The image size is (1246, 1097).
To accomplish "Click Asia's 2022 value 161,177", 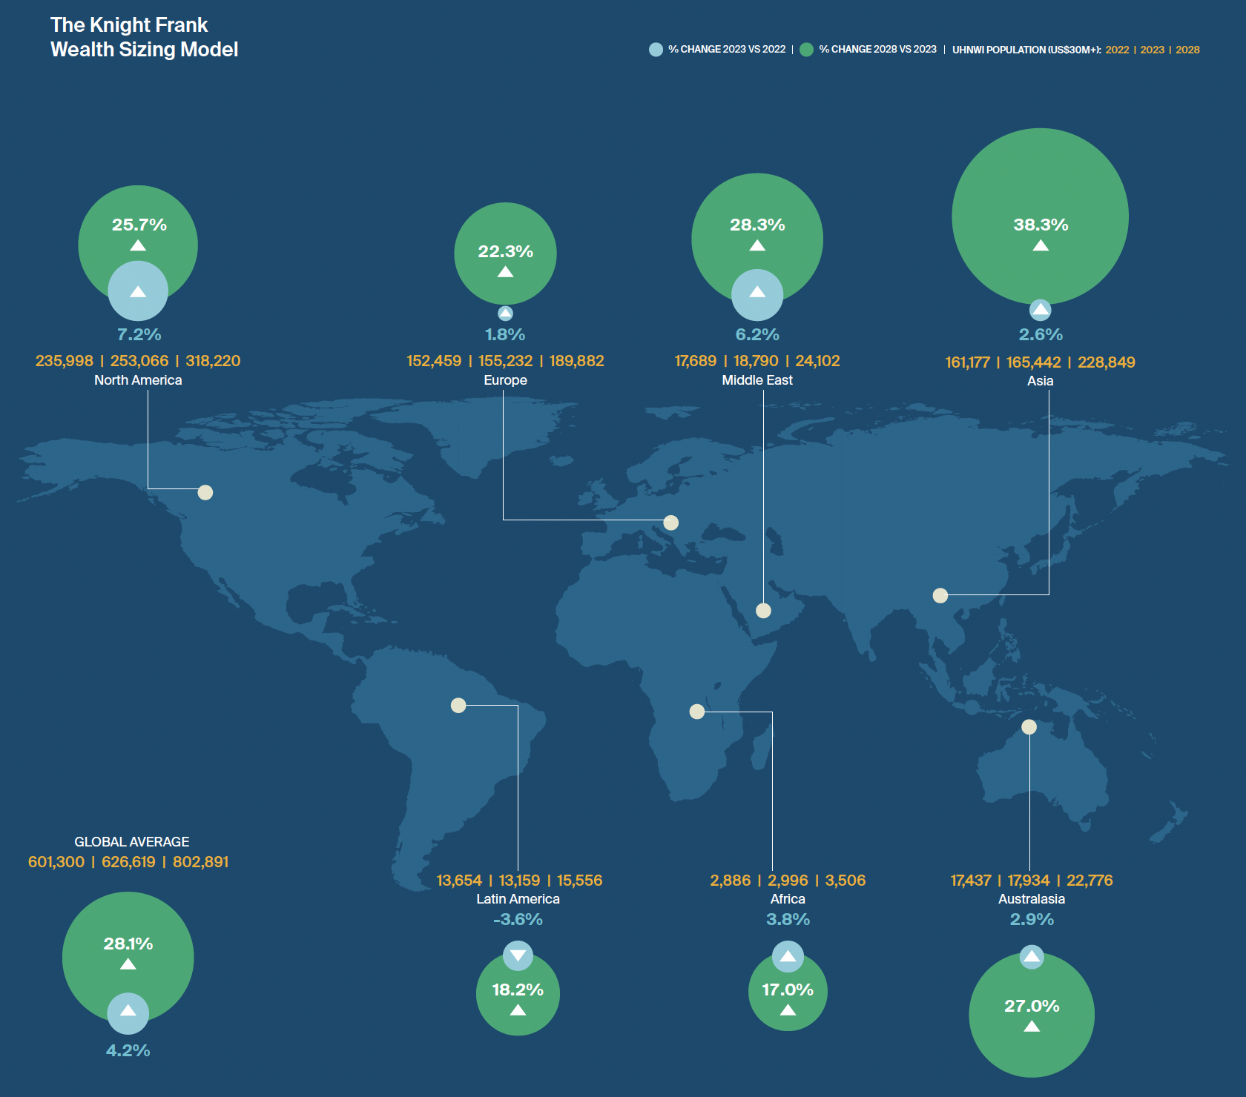I will (x=967, y=362).
